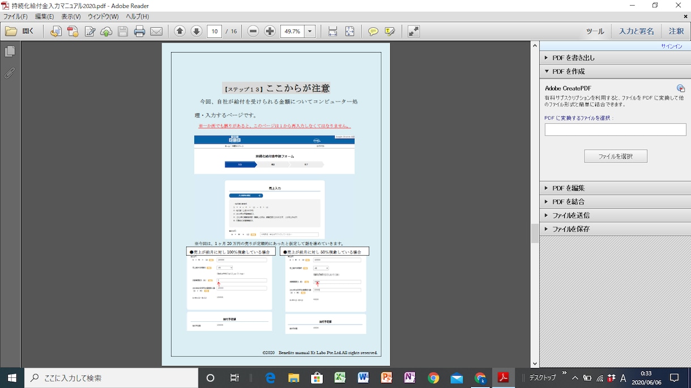Go to next page with the down arrow
The width and height of the screenshot is (691, 388).
197,31
